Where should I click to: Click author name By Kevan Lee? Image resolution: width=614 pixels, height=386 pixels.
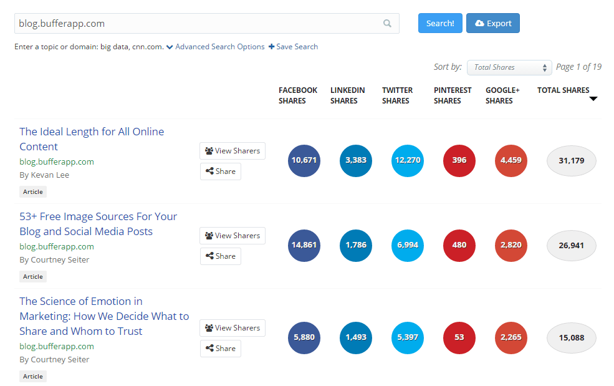coord(44,175)
